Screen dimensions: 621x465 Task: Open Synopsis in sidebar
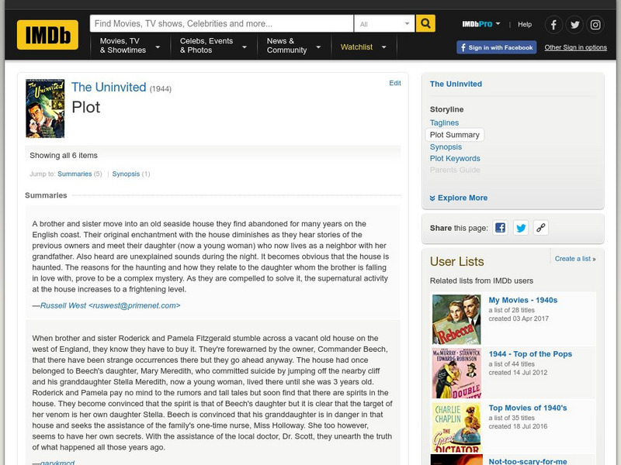tap(446, 147)
